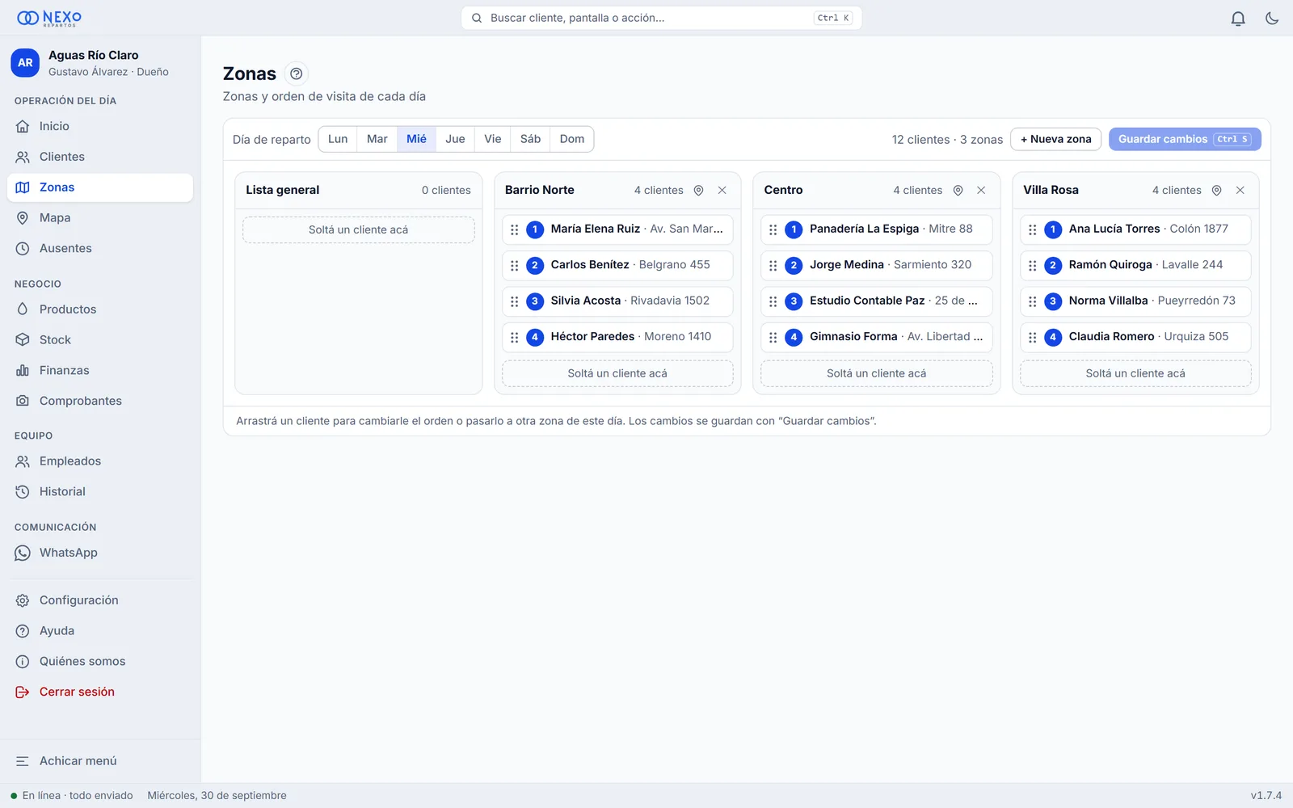Select drag handle of Gimnasio Forma

[773, 337]
